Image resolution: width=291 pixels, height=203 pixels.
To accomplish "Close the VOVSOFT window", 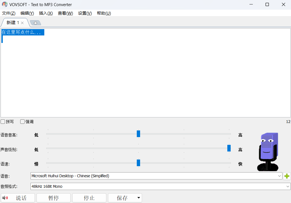I will click(x=284, y=4).
